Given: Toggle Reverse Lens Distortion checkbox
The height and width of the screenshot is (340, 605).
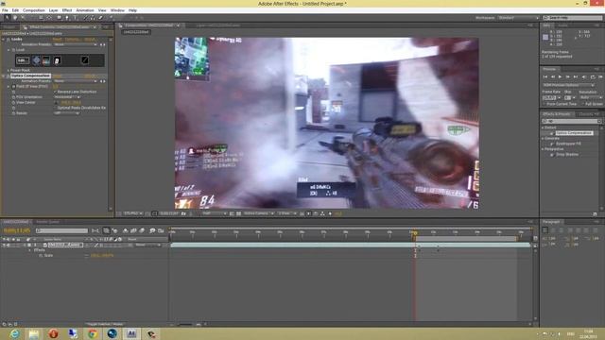Looking at the screenshot, I should [56, 92].
